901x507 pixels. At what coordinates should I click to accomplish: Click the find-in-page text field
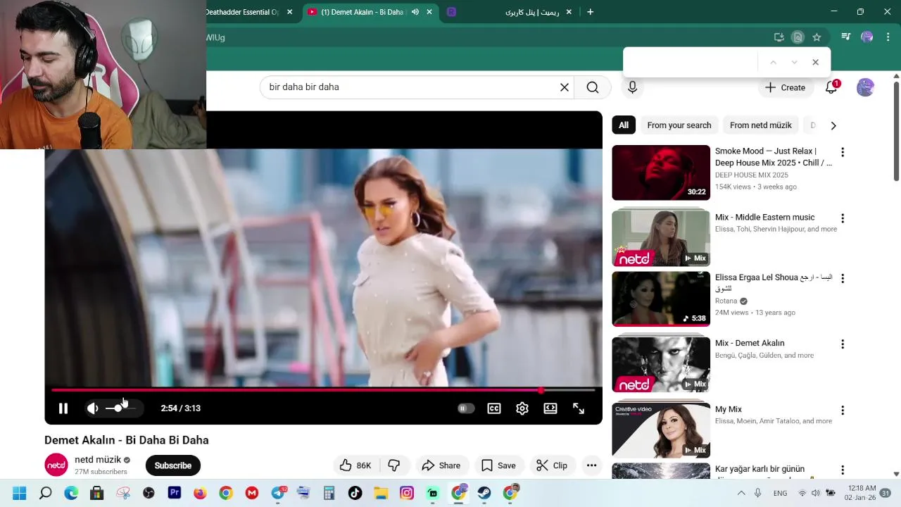(690, 63)
